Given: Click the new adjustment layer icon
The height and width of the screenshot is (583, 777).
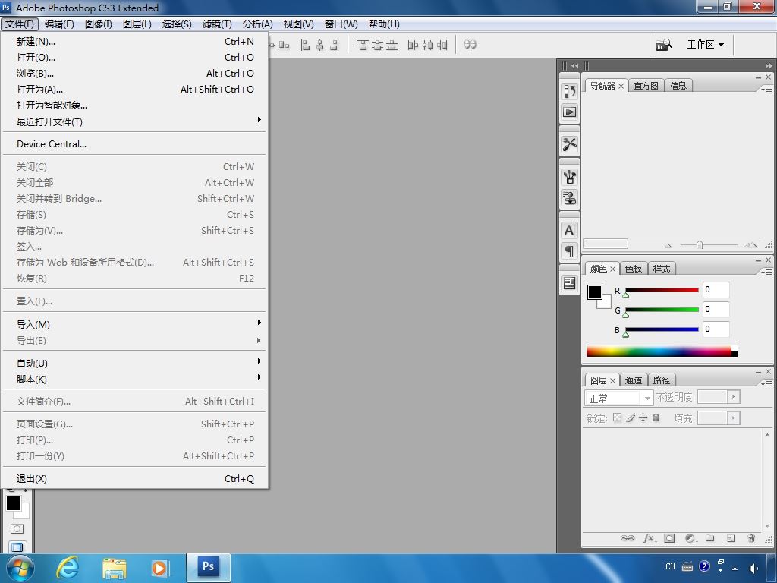Looking at the screenshot, I should tap(690, 538).
